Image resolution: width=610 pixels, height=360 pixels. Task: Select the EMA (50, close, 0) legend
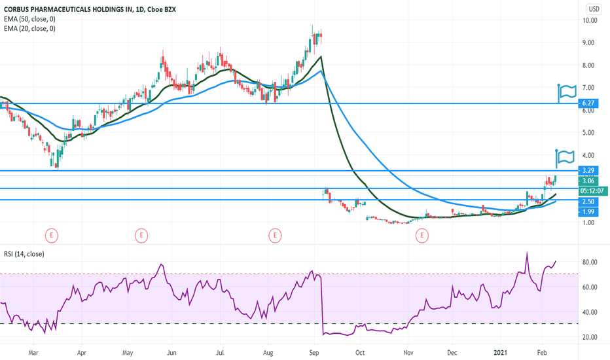[29, 19]
